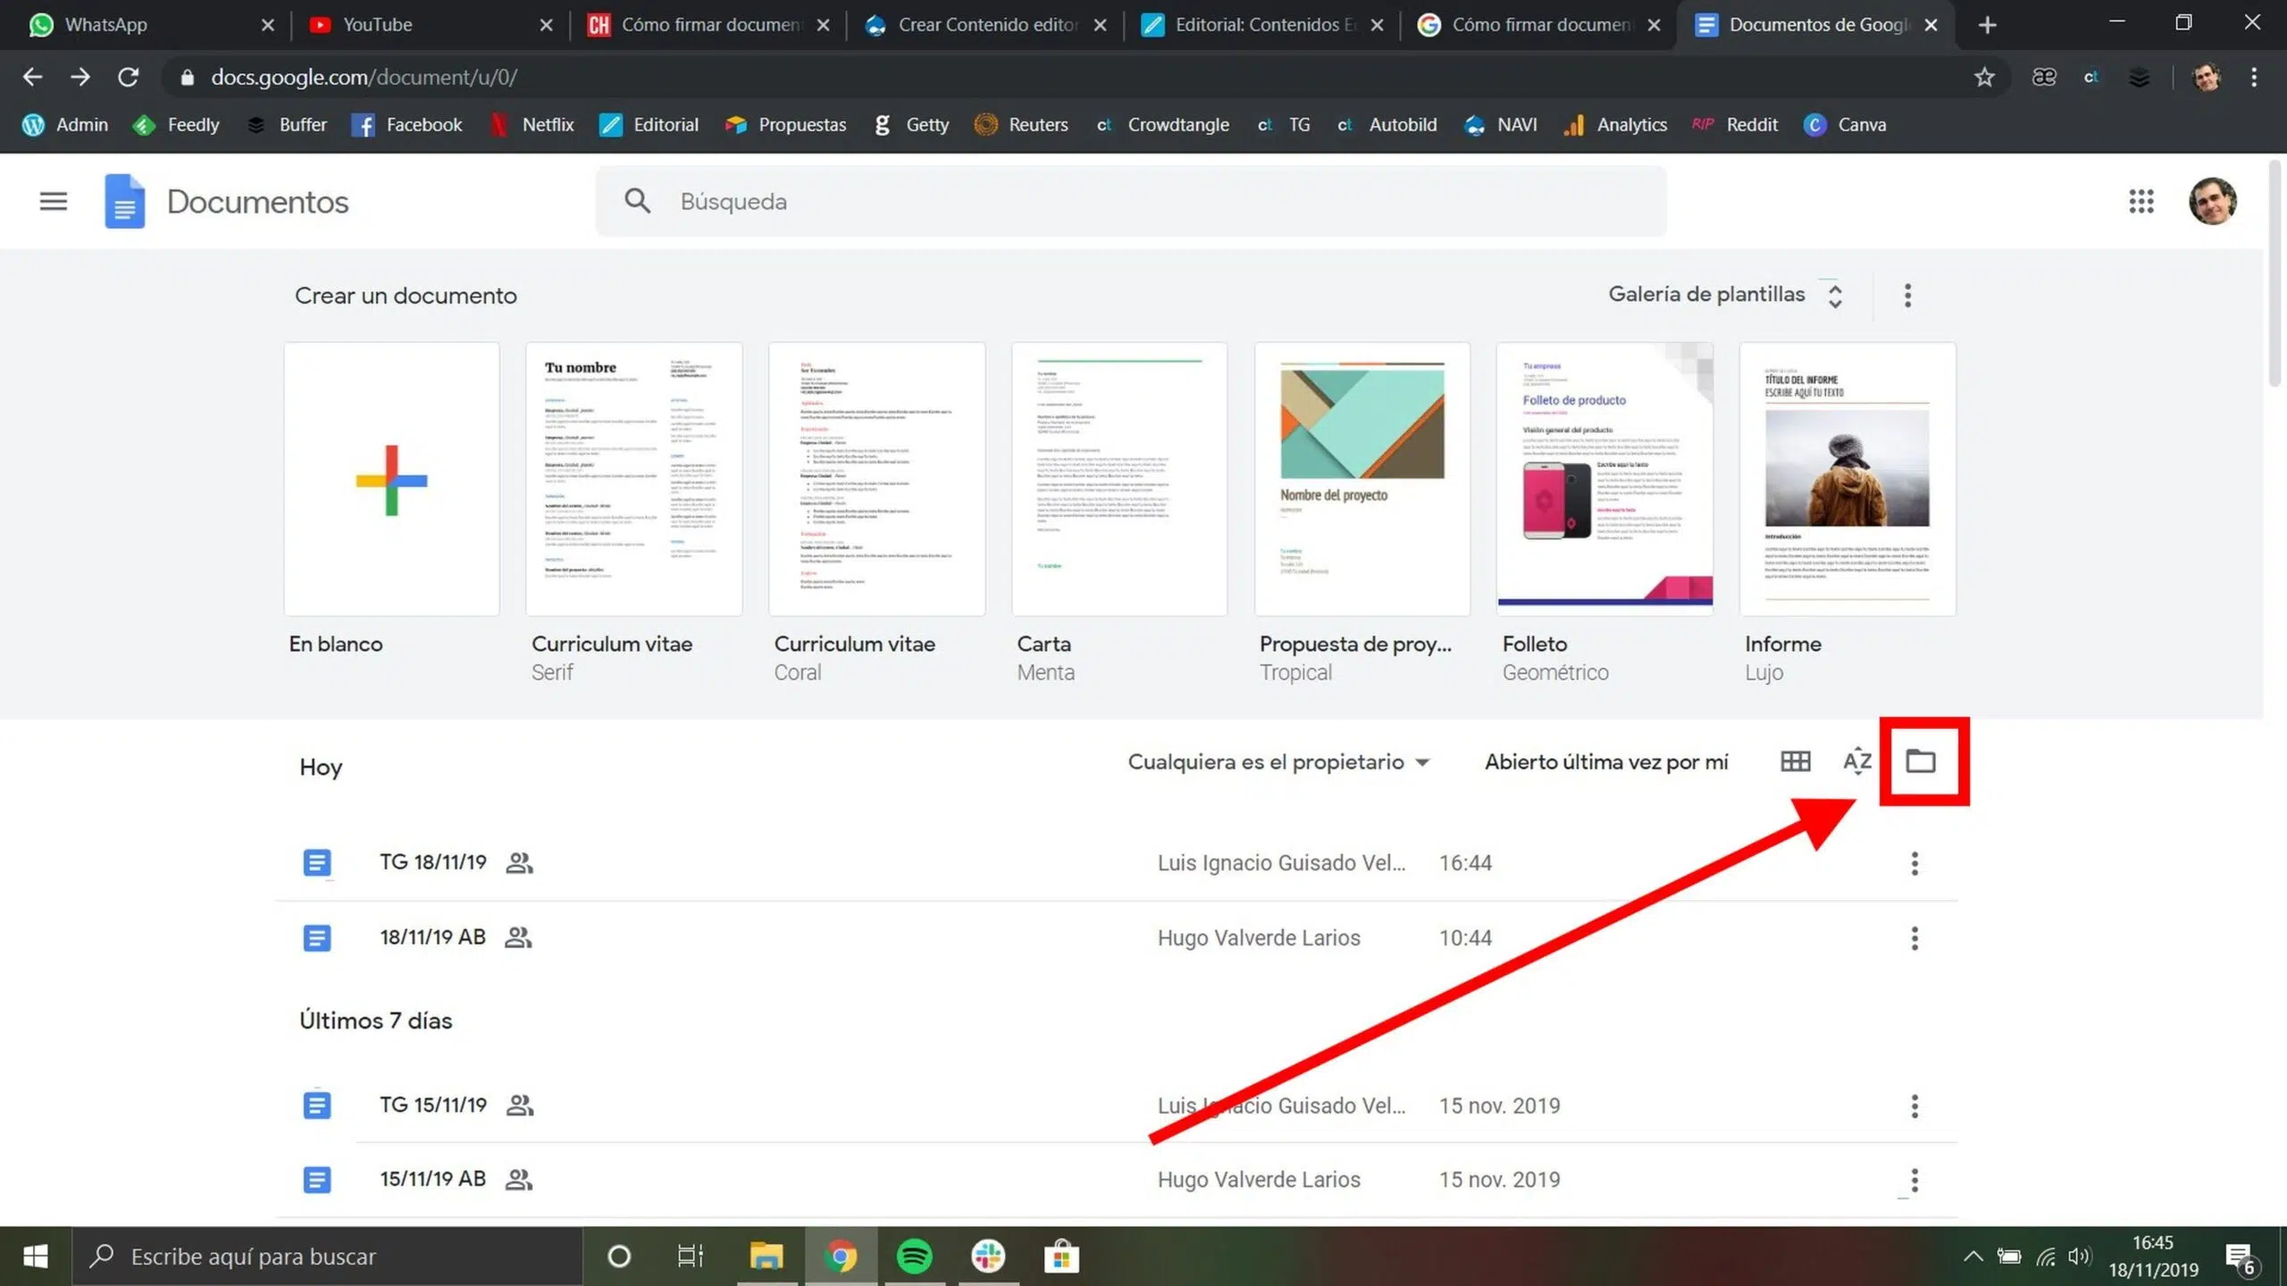The image size is (2287, 1286).
Task: Click the AZ sort options icon
Action: pos(1856,761)
